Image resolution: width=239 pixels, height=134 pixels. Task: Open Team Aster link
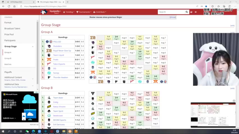tap(58, 98)
